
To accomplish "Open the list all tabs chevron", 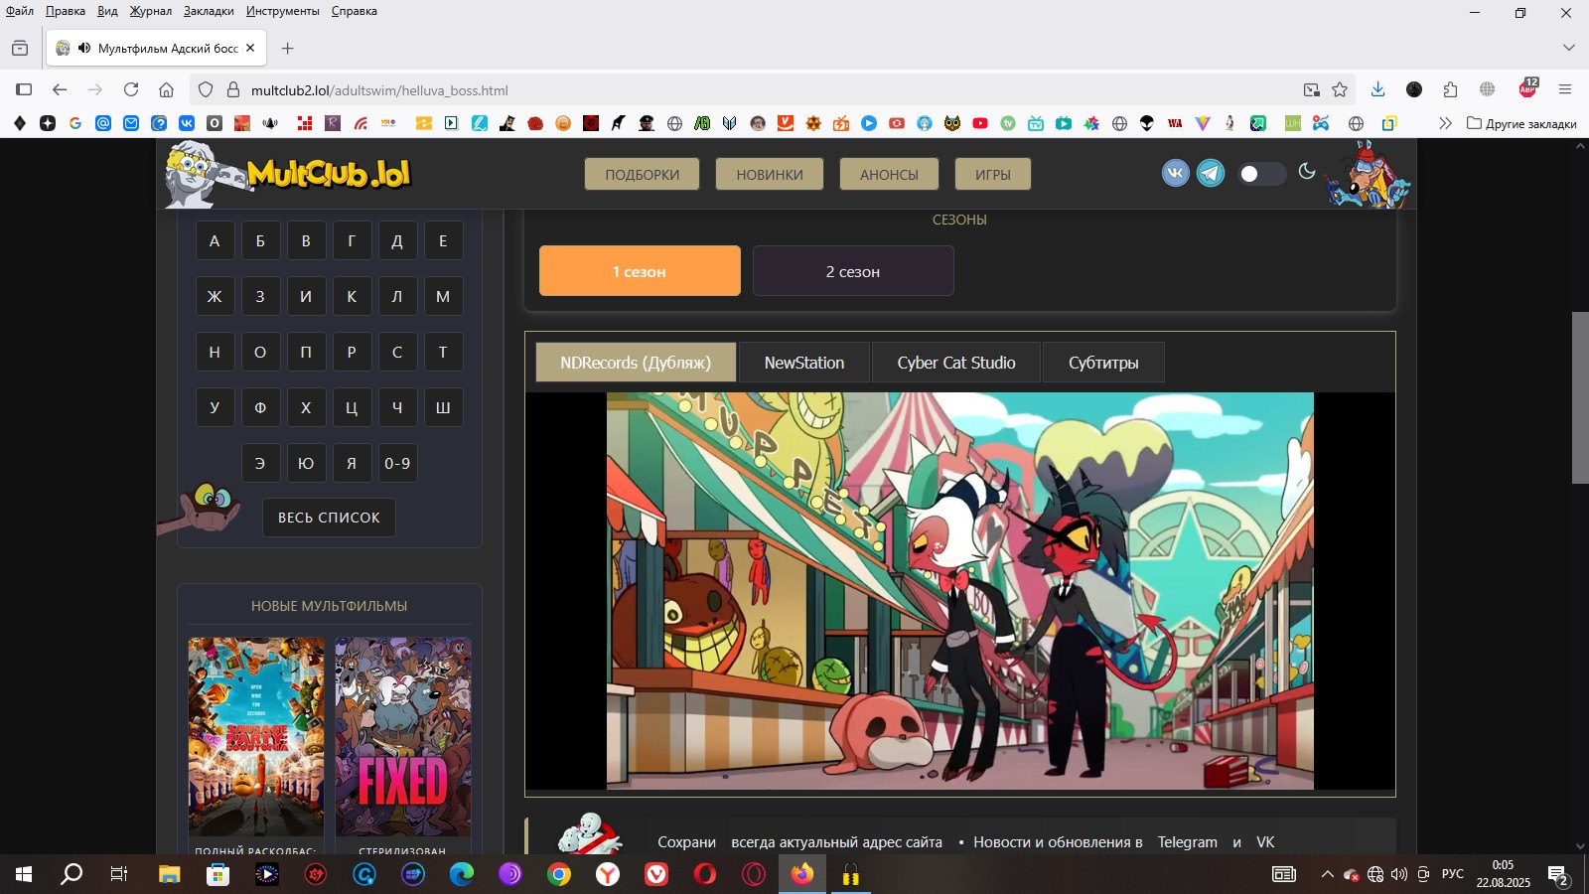I will point(1569,48).
